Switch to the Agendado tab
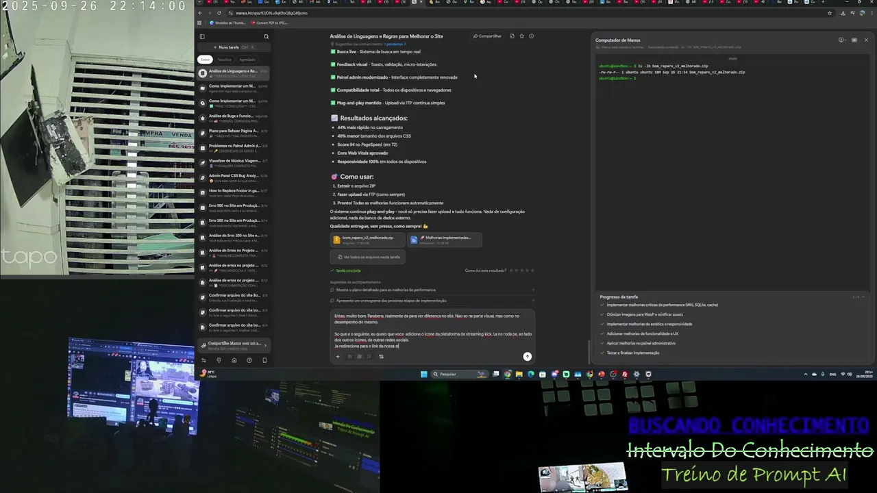 [x=247, y=60]
